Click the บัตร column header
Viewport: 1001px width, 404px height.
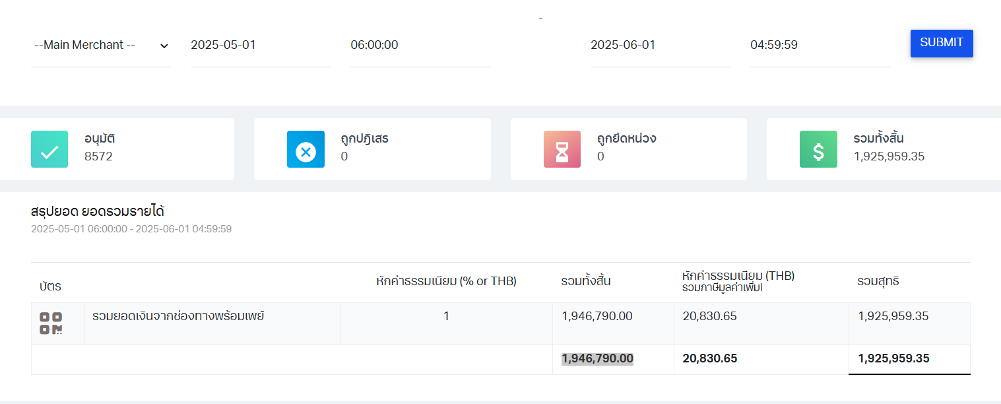(x=50, y=286)
